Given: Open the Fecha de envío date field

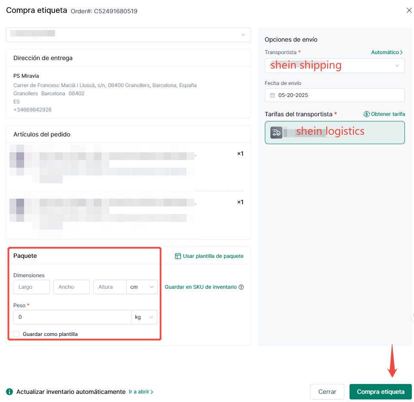Looking at the screenshot, I should tap(334, 95).
